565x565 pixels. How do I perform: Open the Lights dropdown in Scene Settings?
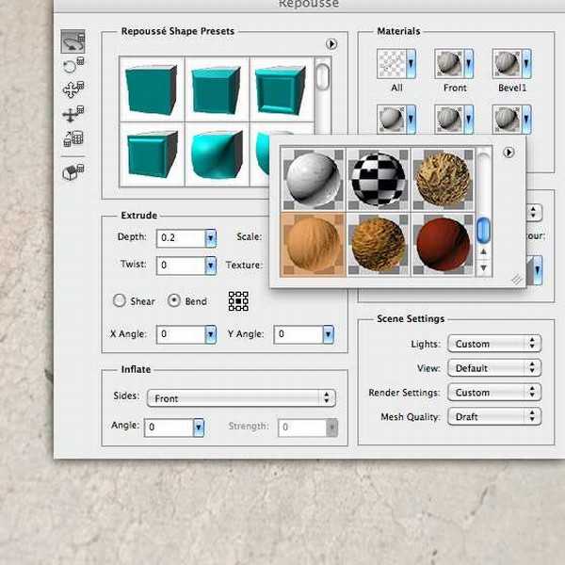[x=493, y=344]
